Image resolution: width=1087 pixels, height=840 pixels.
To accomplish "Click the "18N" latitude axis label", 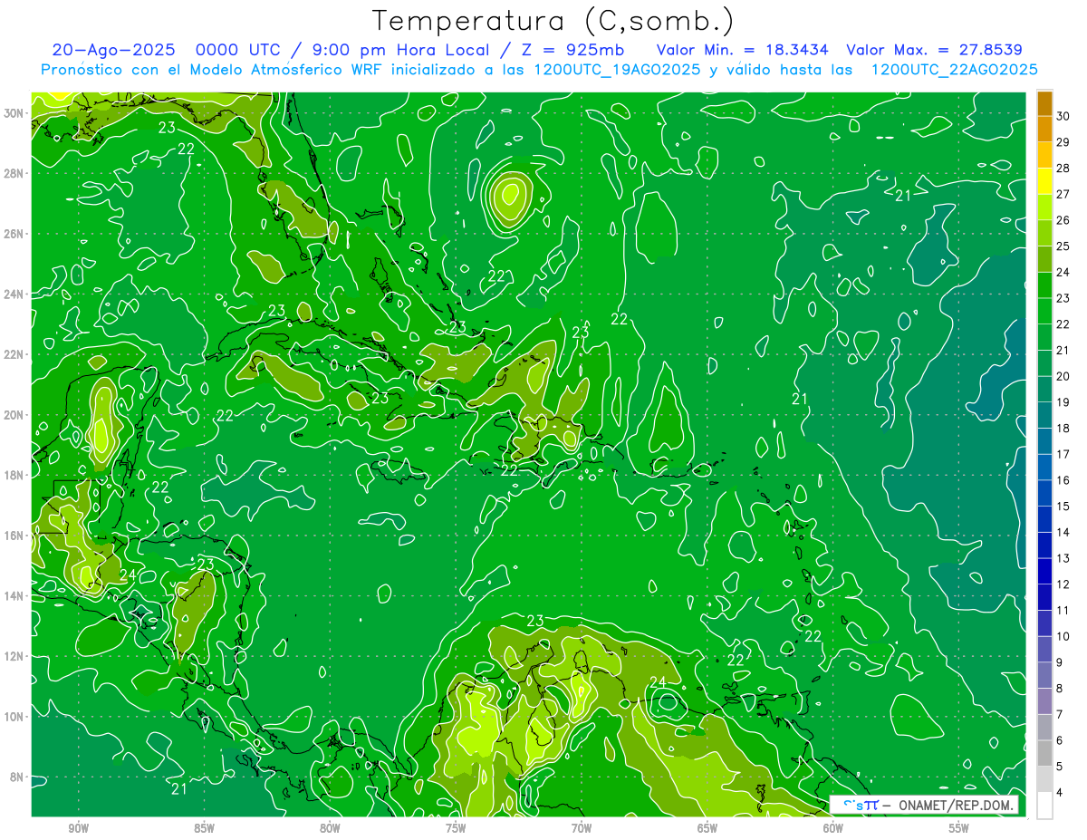I will 15,475.
